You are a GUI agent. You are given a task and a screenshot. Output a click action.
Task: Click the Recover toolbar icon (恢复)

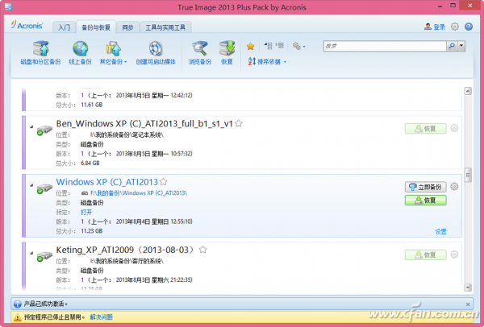point(227,52)
